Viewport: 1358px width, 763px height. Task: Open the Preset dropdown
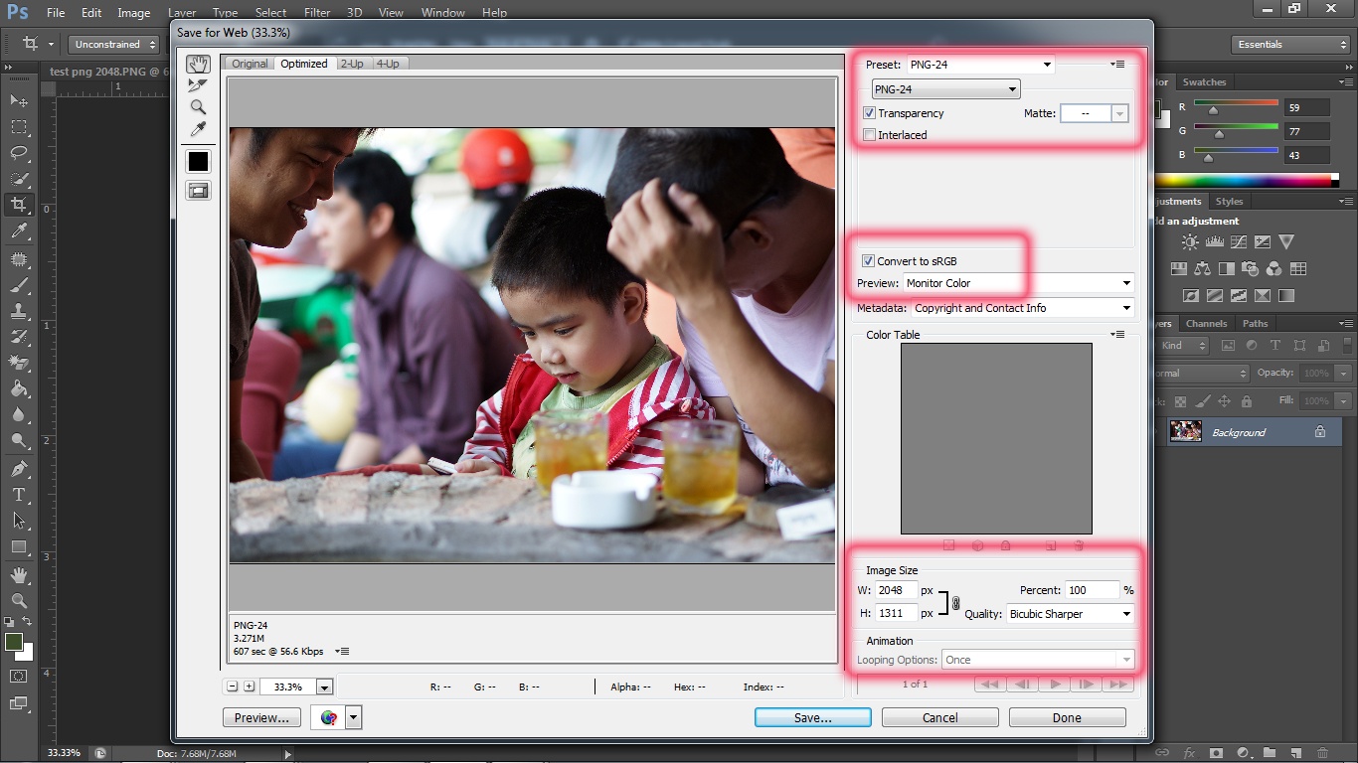click(979, 65)
